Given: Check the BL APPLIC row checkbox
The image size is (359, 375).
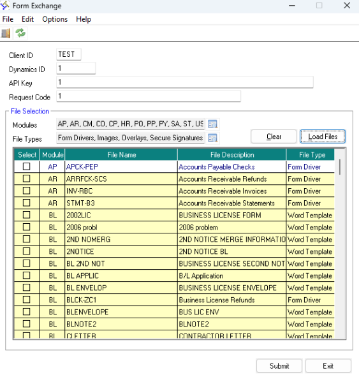Looking at the screenshot, I should (x=27, y=276).
